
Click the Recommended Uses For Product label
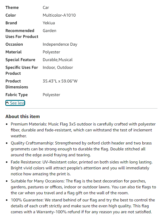point(22,34)
